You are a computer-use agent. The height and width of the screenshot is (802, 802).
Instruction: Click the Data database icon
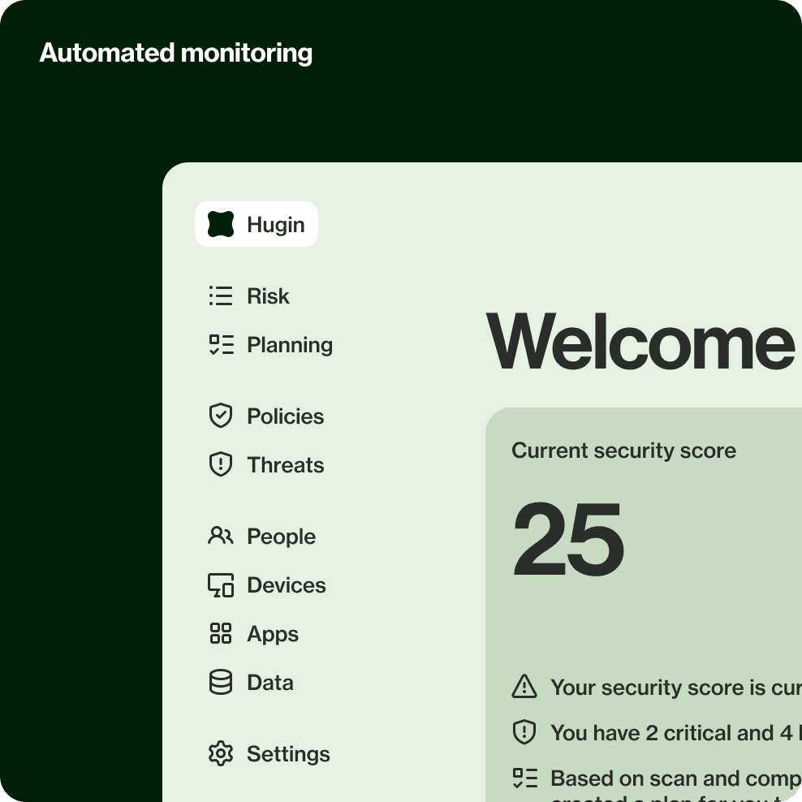pos(220,682)
